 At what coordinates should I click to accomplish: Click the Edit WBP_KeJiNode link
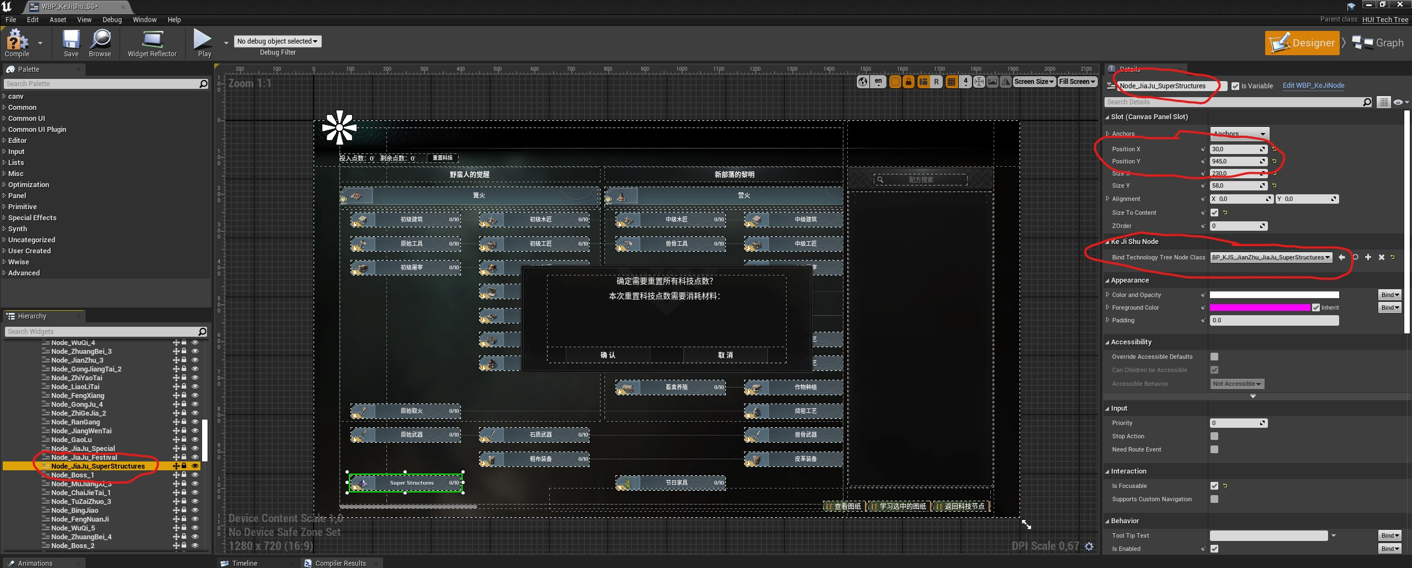pos(1313,86)
